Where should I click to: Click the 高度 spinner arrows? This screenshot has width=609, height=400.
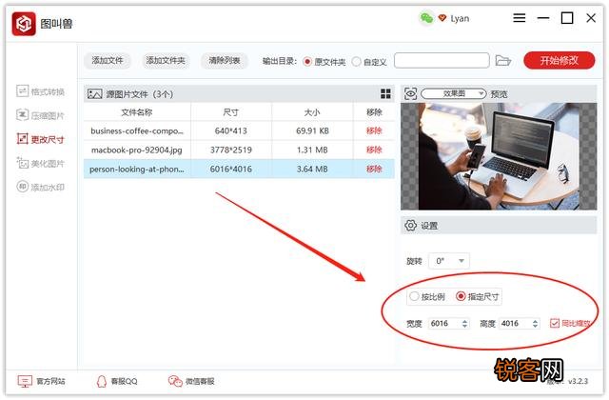(535, 324)
